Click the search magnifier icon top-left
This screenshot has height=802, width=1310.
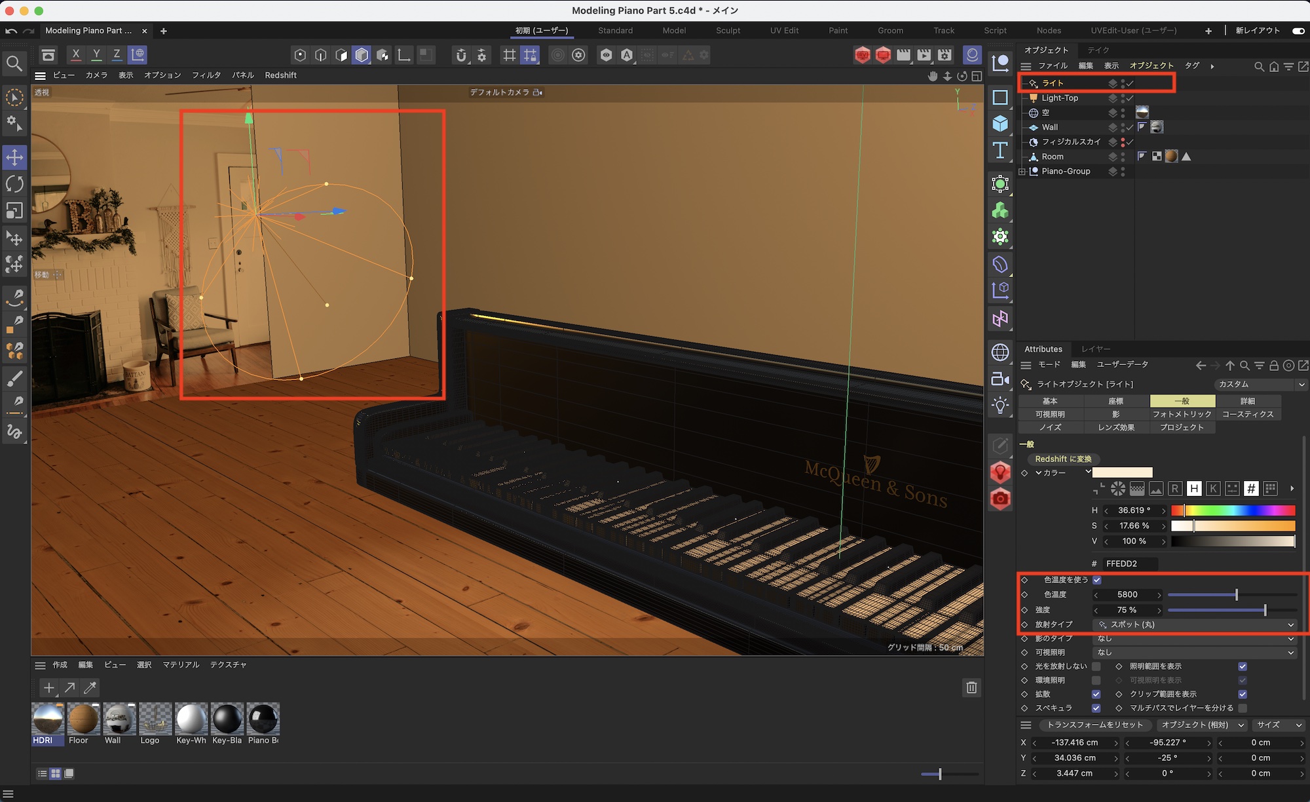(14, 64)
